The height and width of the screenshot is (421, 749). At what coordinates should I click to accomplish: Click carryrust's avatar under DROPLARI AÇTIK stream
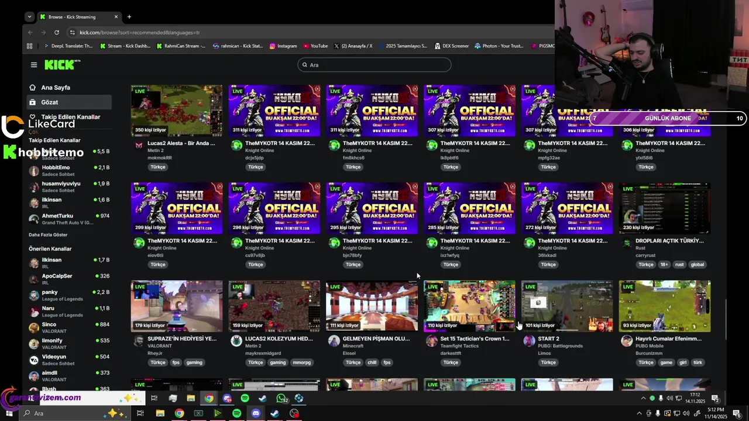627,243
